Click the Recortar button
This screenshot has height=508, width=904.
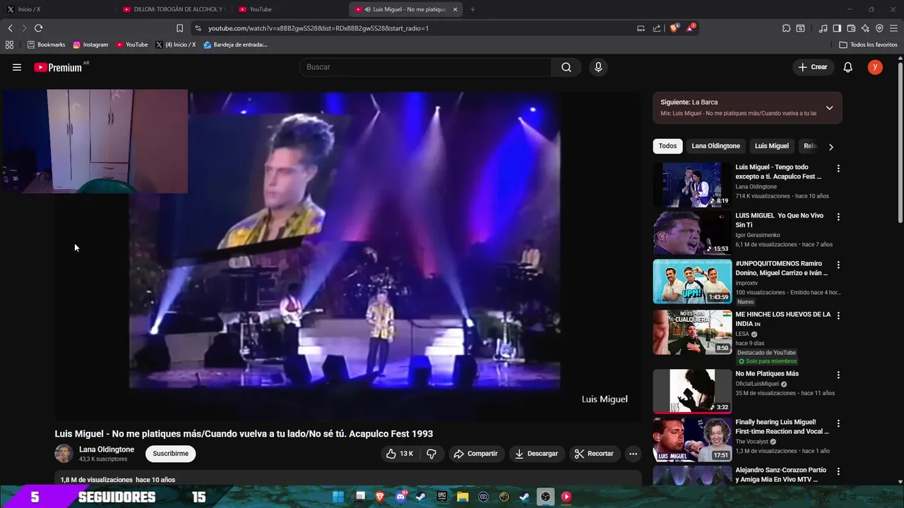click(x=593, y=454)
